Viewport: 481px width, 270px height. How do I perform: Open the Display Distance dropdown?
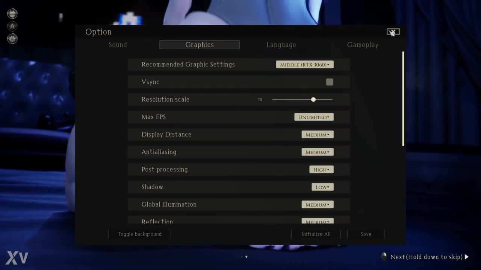point(318,135)
